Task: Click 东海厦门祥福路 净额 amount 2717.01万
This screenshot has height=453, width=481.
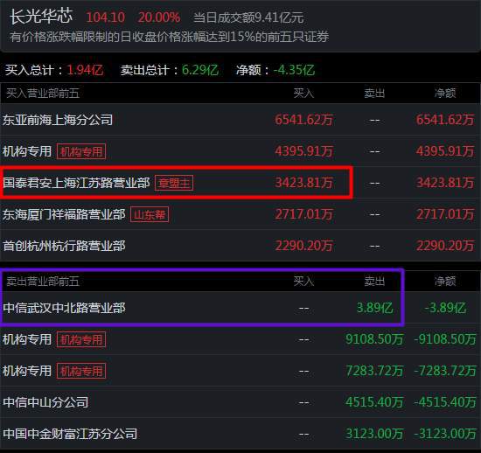Action: (445, 214)
